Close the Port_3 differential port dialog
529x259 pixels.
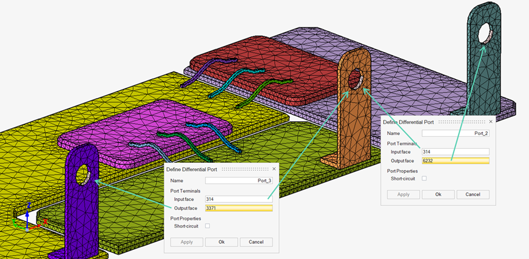tap(274, 169)
